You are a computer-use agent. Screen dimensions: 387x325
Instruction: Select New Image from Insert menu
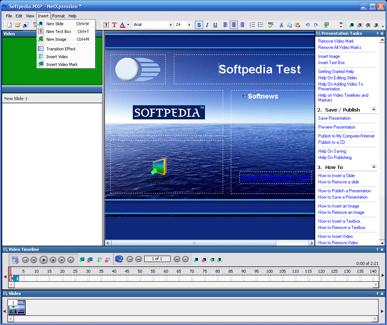[66, 39]
